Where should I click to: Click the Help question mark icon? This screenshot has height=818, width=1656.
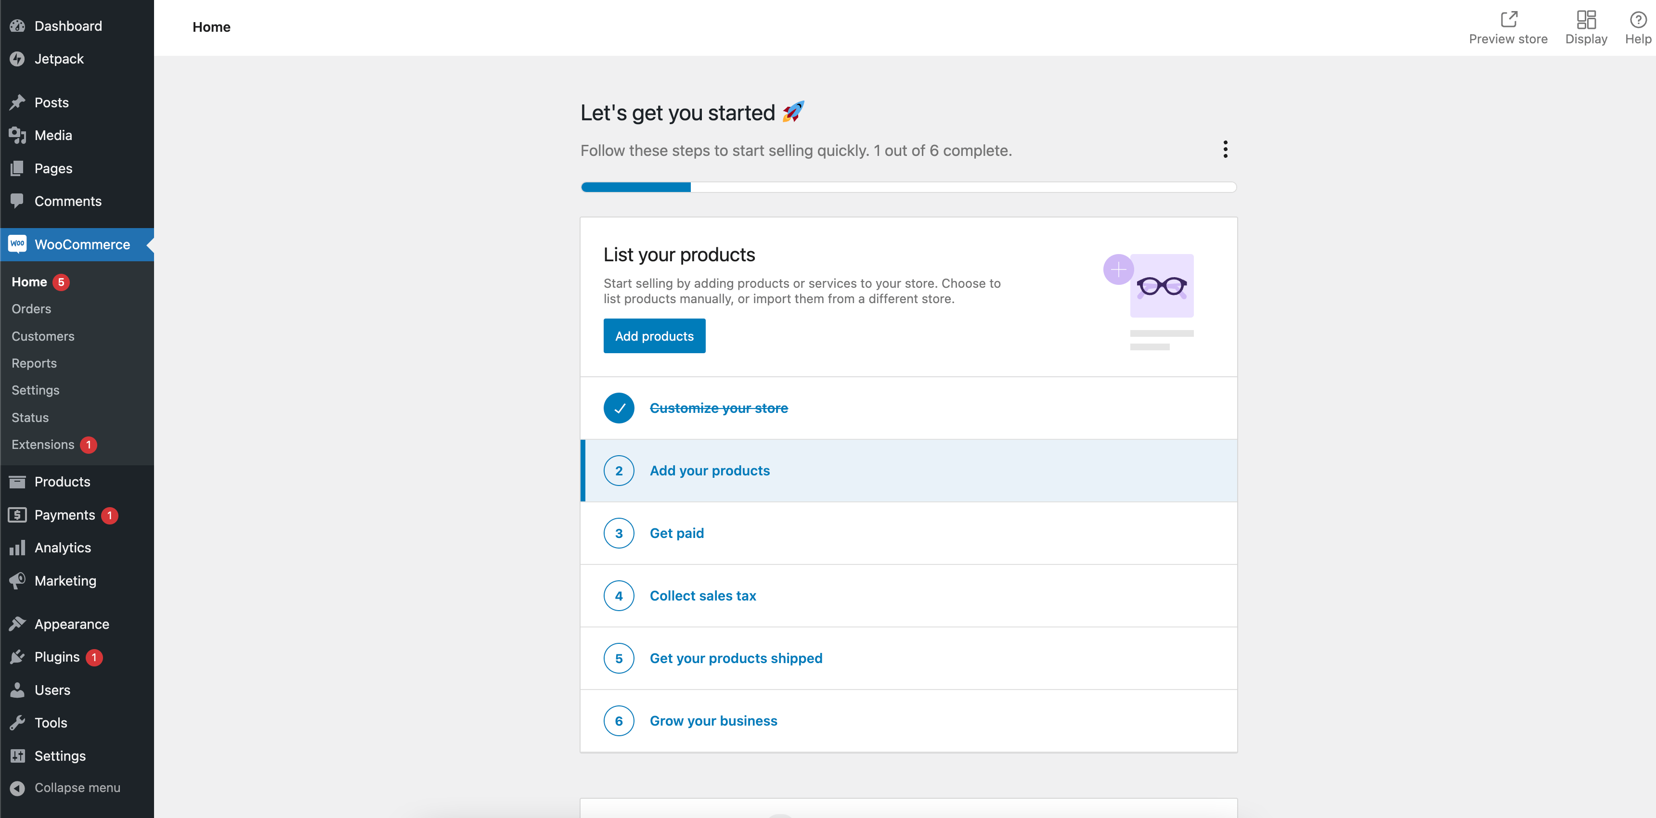pyautogui.click(x=1637, y=19)
